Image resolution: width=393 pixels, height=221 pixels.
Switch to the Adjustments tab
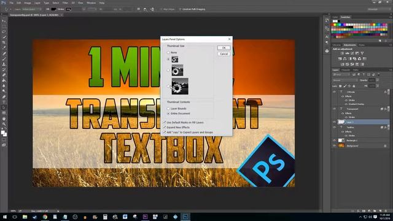[x=349, y=45]
